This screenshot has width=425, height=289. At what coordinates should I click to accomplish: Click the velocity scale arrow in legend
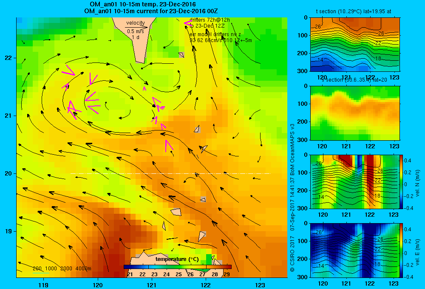[x=136, y=27]
